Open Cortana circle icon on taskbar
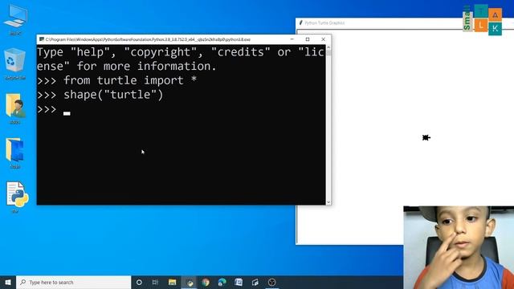 pos(139,282)
